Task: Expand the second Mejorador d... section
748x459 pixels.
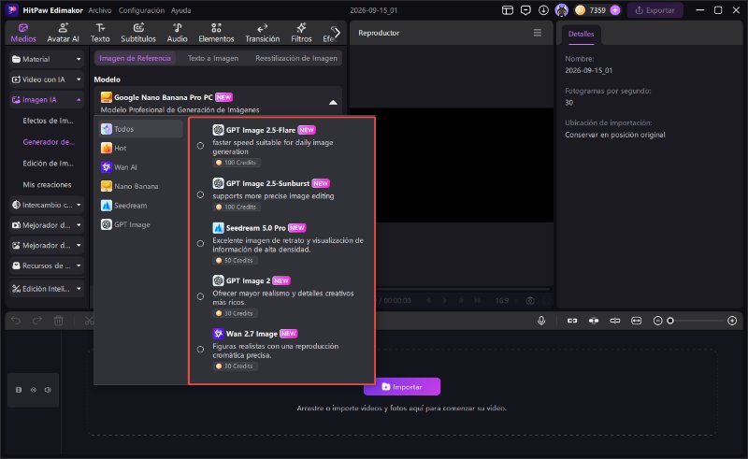Action: click(x=46, y=245)
